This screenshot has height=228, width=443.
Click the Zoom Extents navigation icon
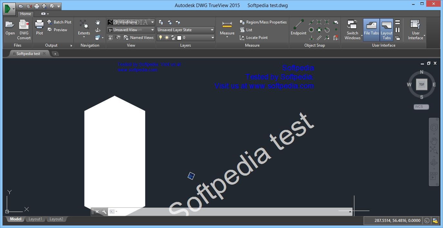coord(84,25)
